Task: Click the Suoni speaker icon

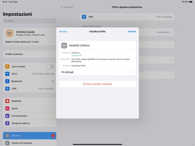Action: pos(7,109)
